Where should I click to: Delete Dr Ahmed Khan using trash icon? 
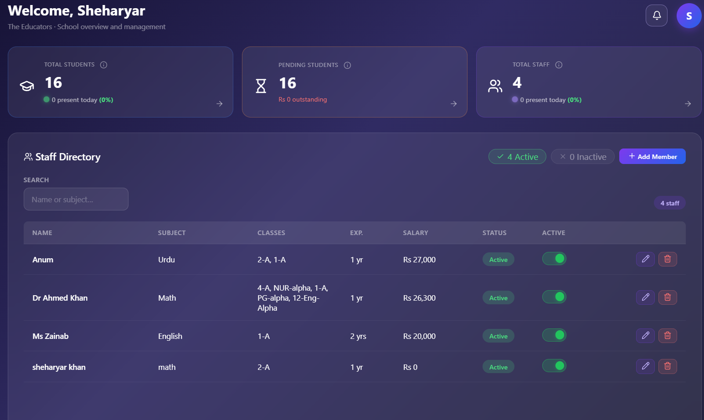[x=668, y=297]
